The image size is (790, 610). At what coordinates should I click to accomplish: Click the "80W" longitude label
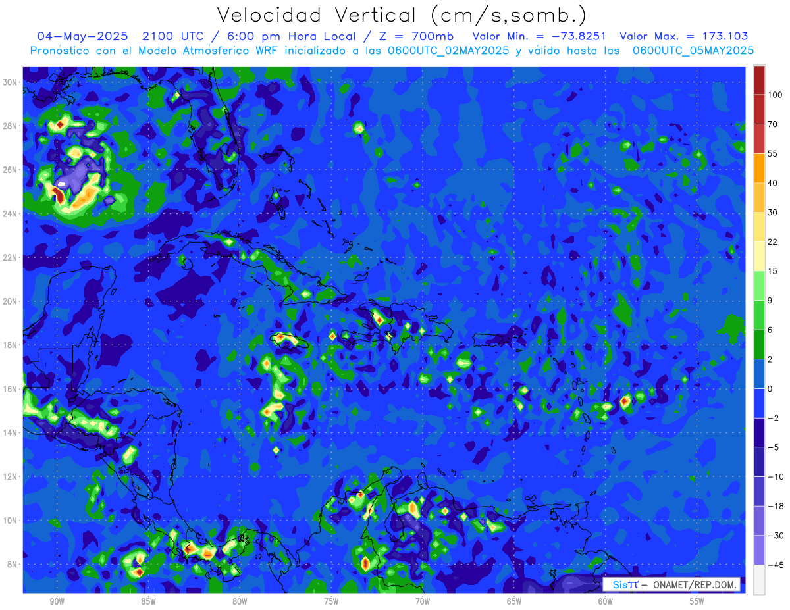coord(240,601)
